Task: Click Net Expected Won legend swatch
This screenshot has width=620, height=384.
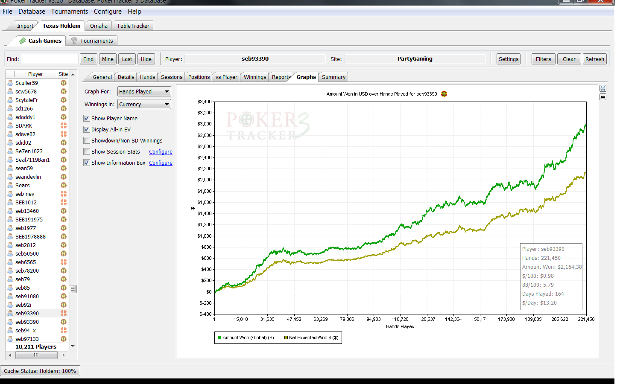Action: point(286,337)
